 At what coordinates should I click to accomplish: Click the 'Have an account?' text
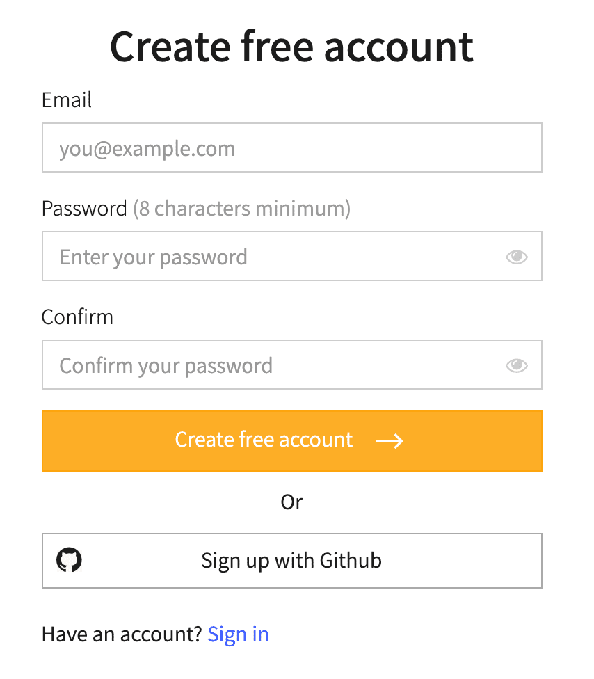[122, 634]
